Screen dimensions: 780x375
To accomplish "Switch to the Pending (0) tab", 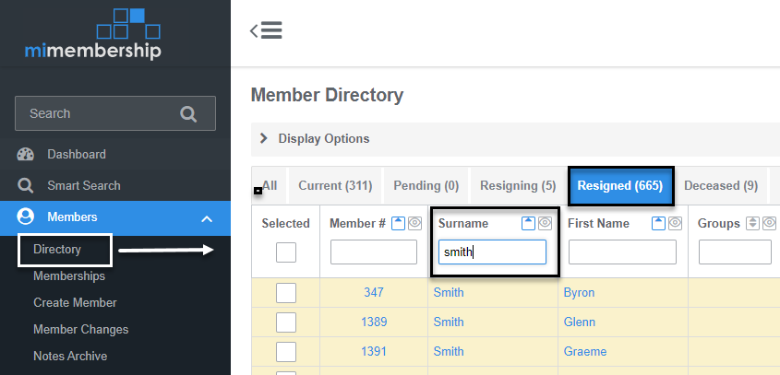I will 426,186.
